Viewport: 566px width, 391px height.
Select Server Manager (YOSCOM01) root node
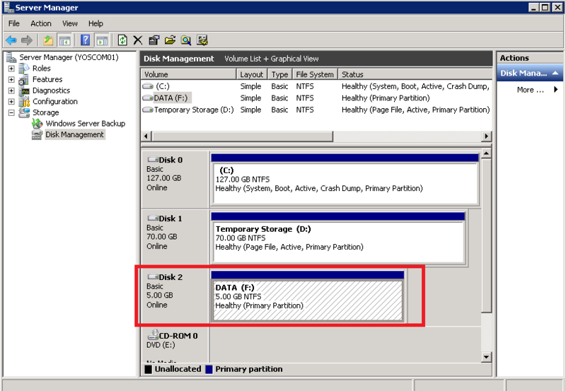[x=69, y=57]
